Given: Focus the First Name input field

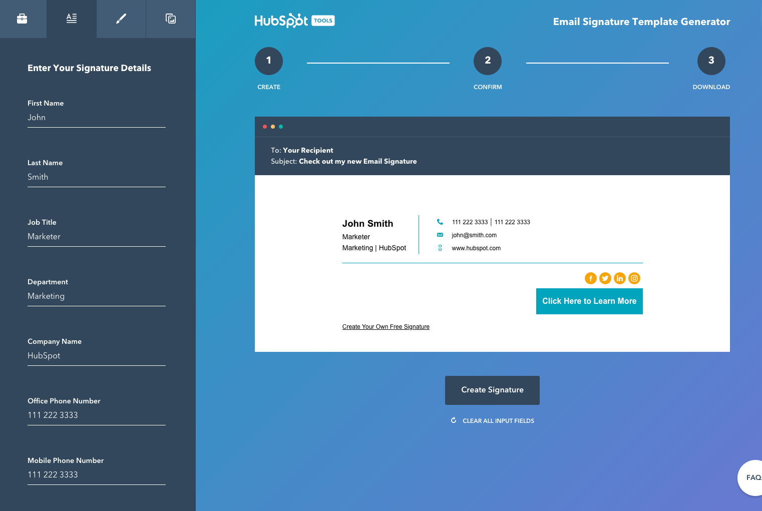Looking at the screenshot, I should [96, 118].
